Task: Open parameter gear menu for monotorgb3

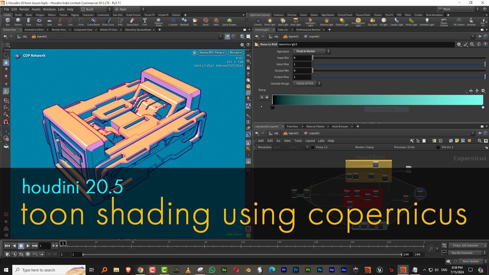Action: (459, 44)
